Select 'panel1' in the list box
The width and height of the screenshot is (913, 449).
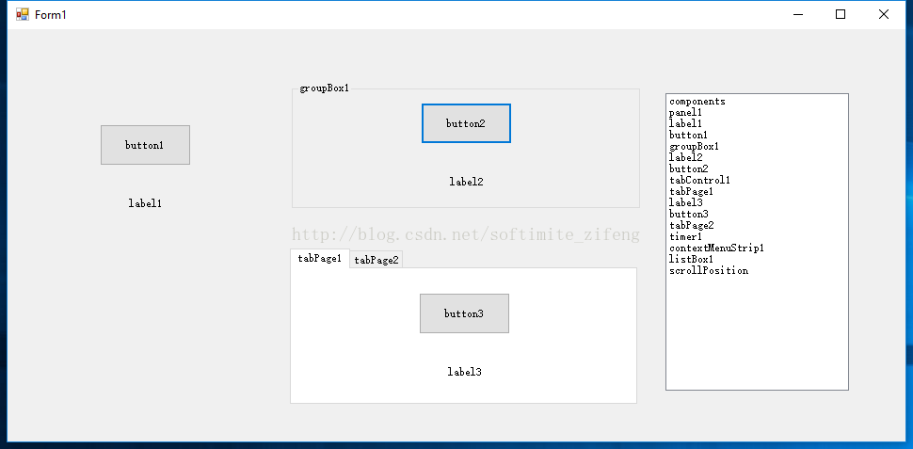[x=757, y=112]
